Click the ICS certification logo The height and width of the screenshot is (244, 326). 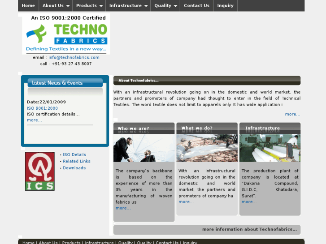point(40,171)
